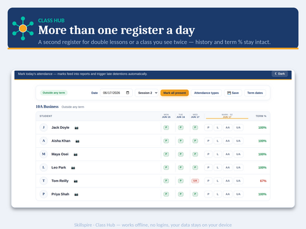Select Aisha Khan's A avatar
Viewport: 306px width, 229px height.
43,140
